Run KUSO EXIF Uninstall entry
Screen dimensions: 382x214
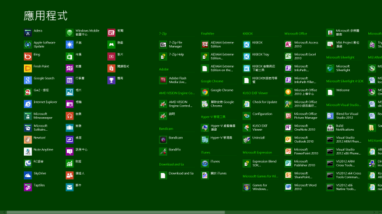tap(247, 140)
